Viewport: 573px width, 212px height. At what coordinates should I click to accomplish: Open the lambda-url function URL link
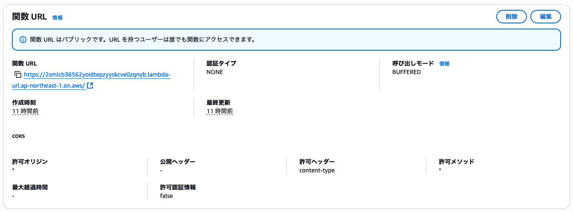point(97,75)
